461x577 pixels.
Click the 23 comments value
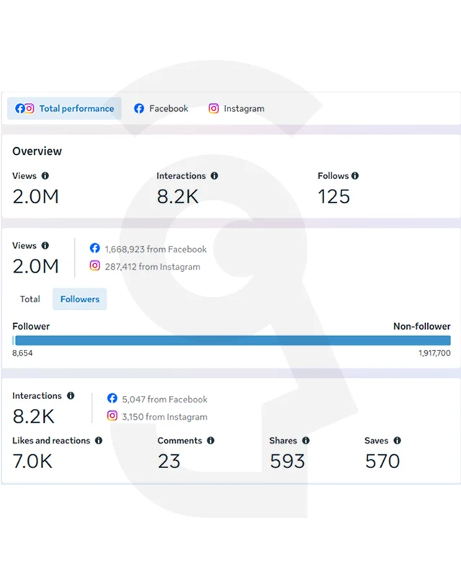[x=169, y=462]
